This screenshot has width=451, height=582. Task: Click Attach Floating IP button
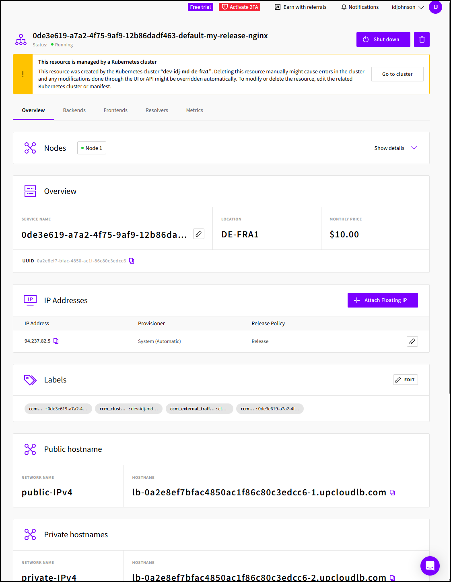tap(382, 300)
